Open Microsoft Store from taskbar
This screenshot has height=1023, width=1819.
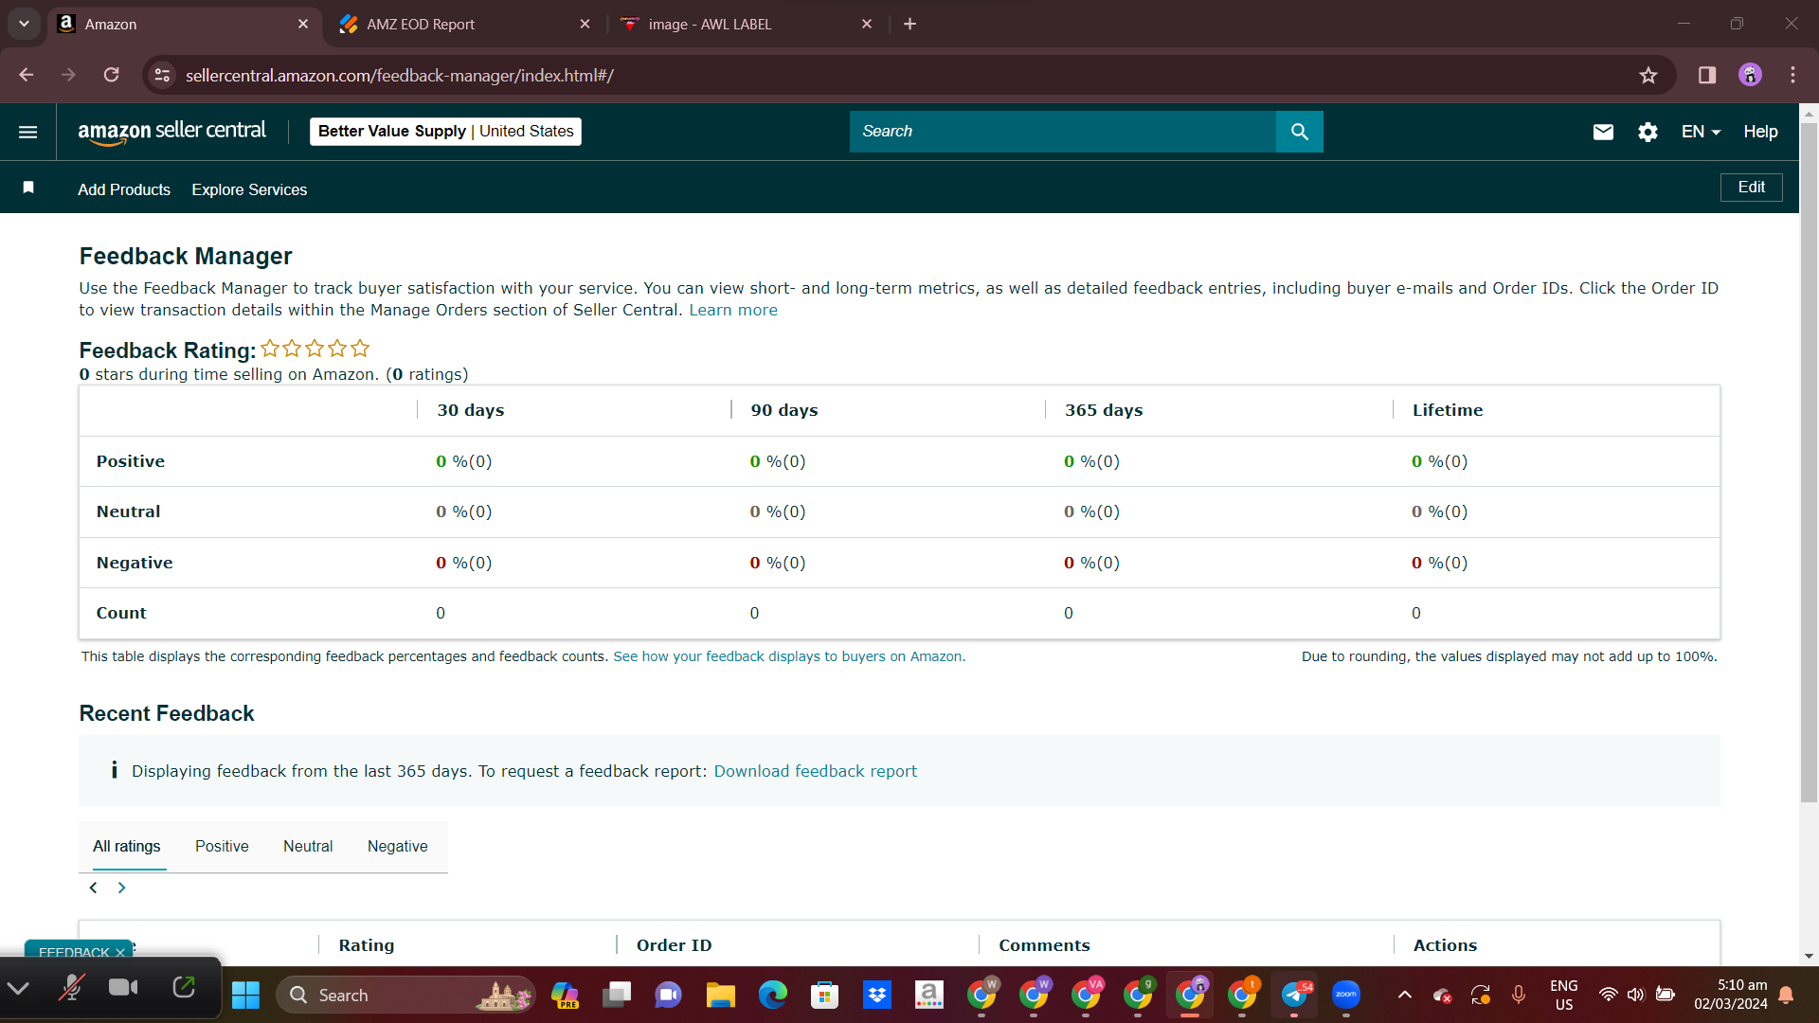pos(824,995)
